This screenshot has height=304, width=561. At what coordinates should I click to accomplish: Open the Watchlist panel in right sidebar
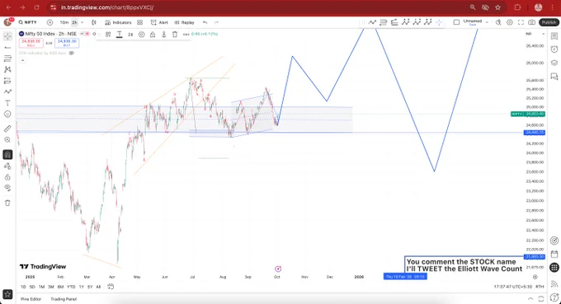point(554,36)
